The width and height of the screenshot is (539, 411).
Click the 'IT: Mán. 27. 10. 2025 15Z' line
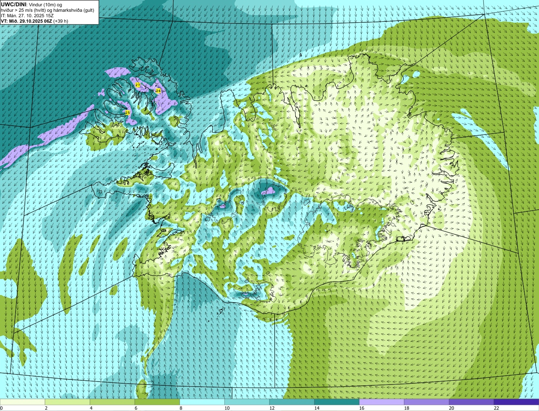[x=27, y=15]
